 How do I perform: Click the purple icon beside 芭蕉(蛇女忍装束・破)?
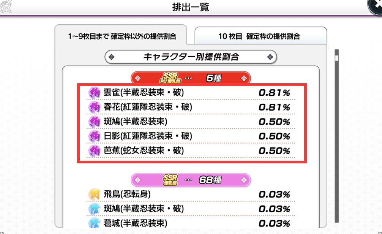pos(94,151)
